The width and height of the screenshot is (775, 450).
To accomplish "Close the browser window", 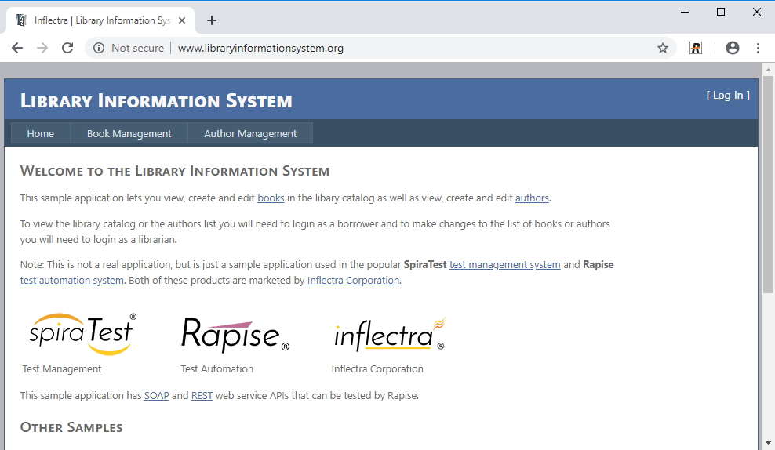I will click(x=757, y=12).
